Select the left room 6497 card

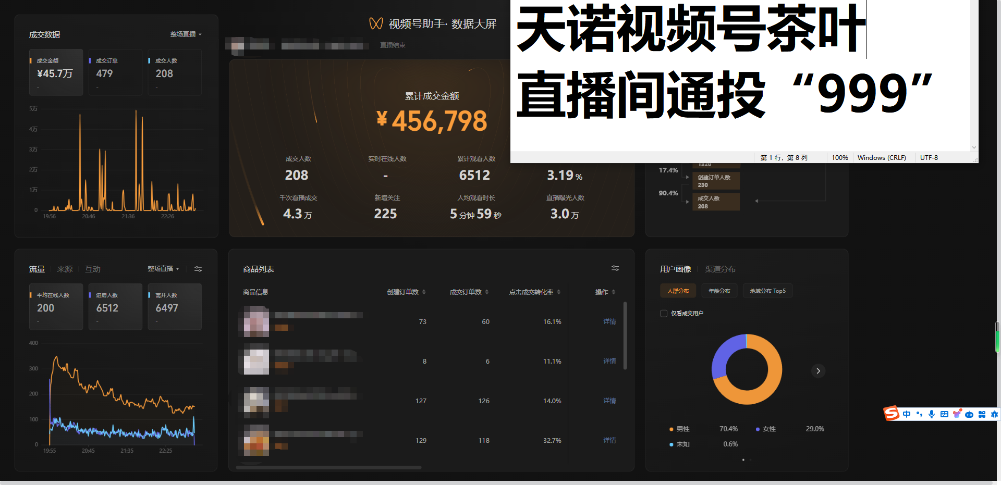tap(175, 307)
